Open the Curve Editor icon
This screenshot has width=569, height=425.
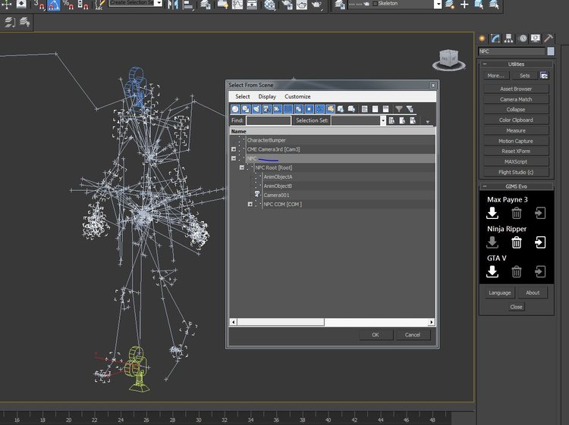(237, 5)
